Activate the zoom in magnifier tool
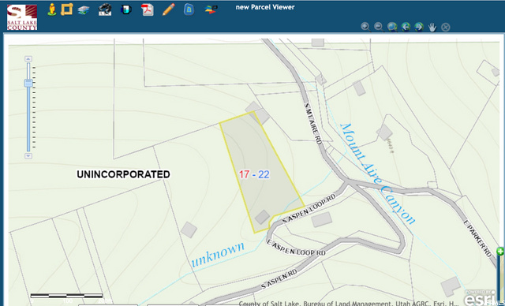505x306 pixels. [365, 27]
